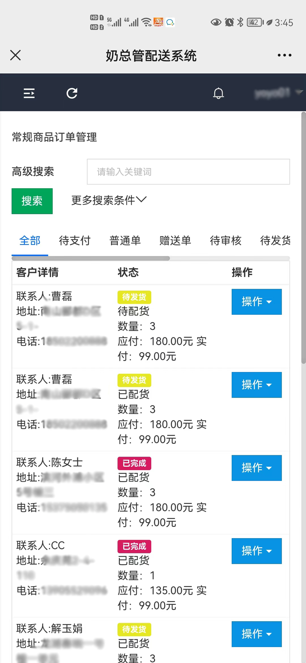Close the 奶总管配送系统 page
The width and height of the screenshot is (306, 663).
16,55
